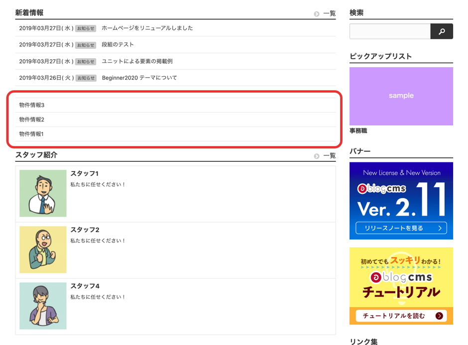Select the 物件情報3 list item
Viewport: 468px width, 345px height.
coord(32,105)
